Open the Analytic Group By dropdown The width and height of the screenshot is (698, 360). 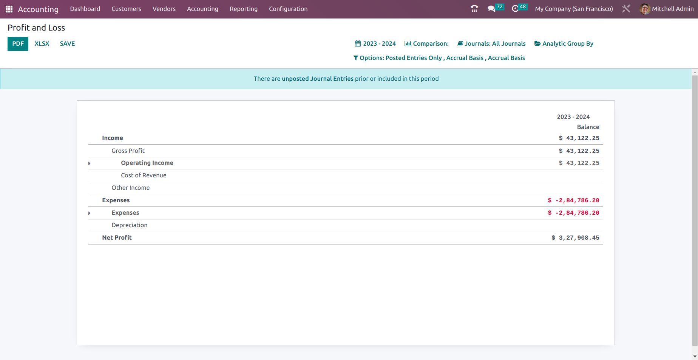(564, 44)
